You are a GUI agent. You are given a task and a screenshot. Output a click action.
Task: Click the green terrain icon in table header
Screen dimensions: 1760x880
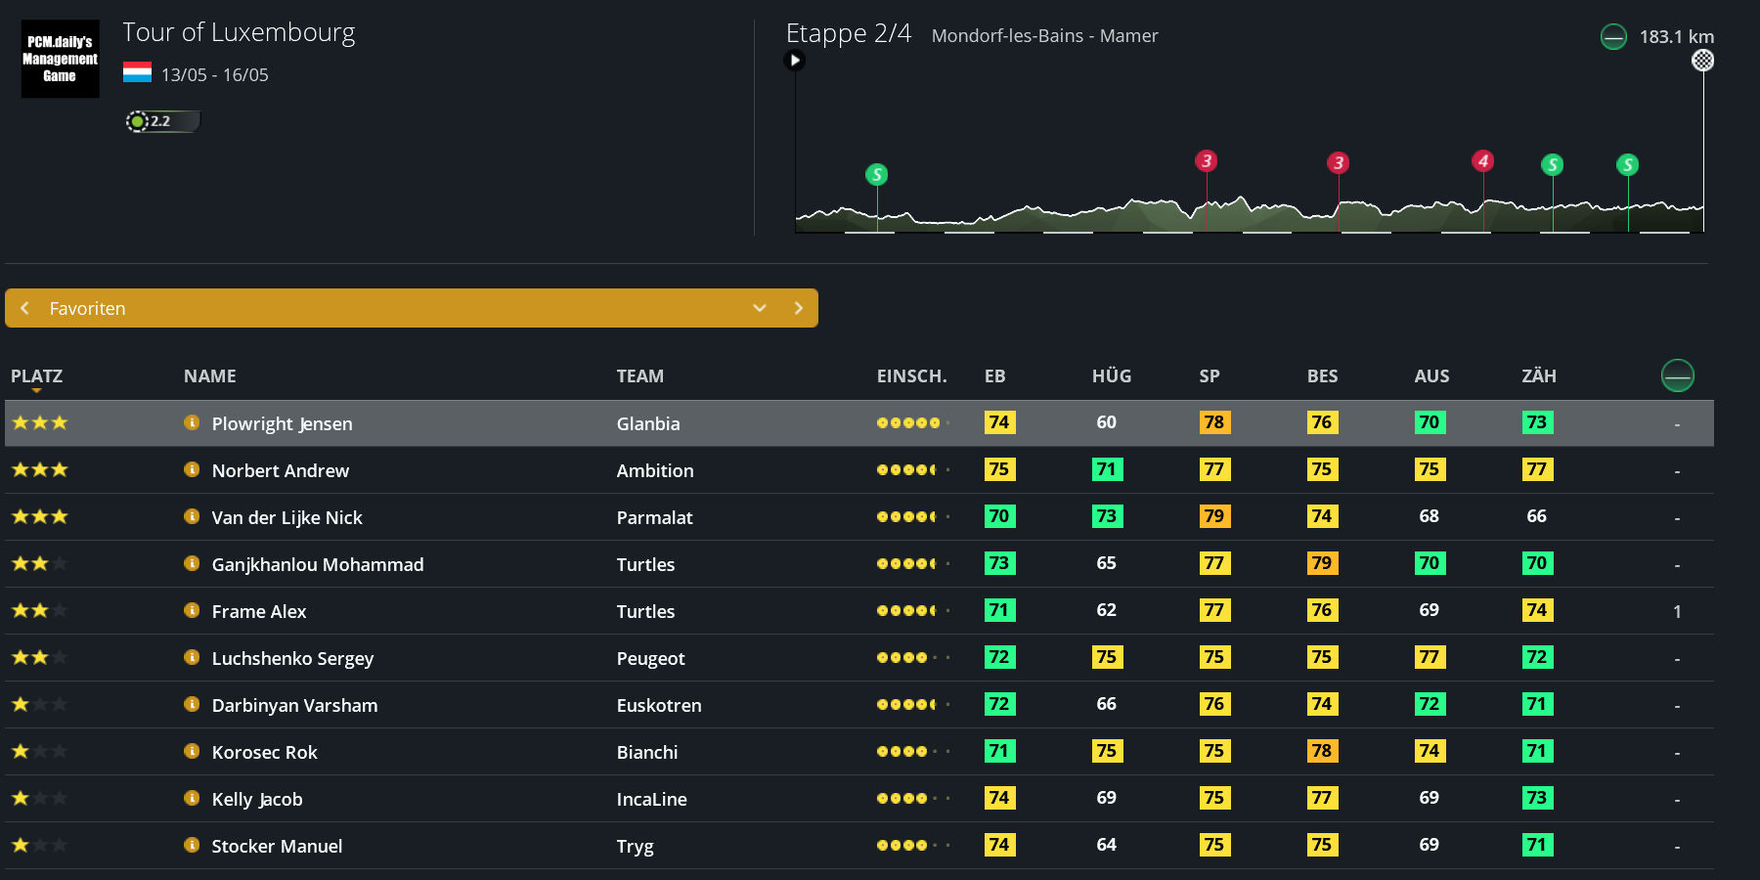(x=1677, y=375)
